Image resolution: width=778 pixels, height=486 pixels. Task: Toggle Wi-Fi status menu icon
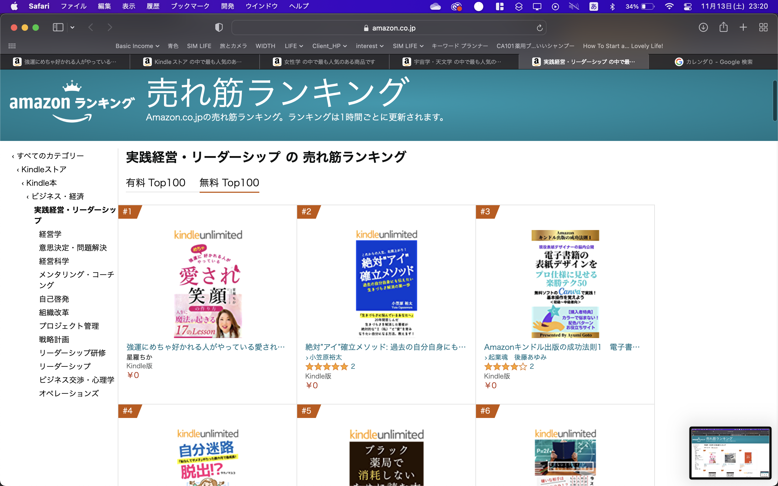click(x=669, y=6)
